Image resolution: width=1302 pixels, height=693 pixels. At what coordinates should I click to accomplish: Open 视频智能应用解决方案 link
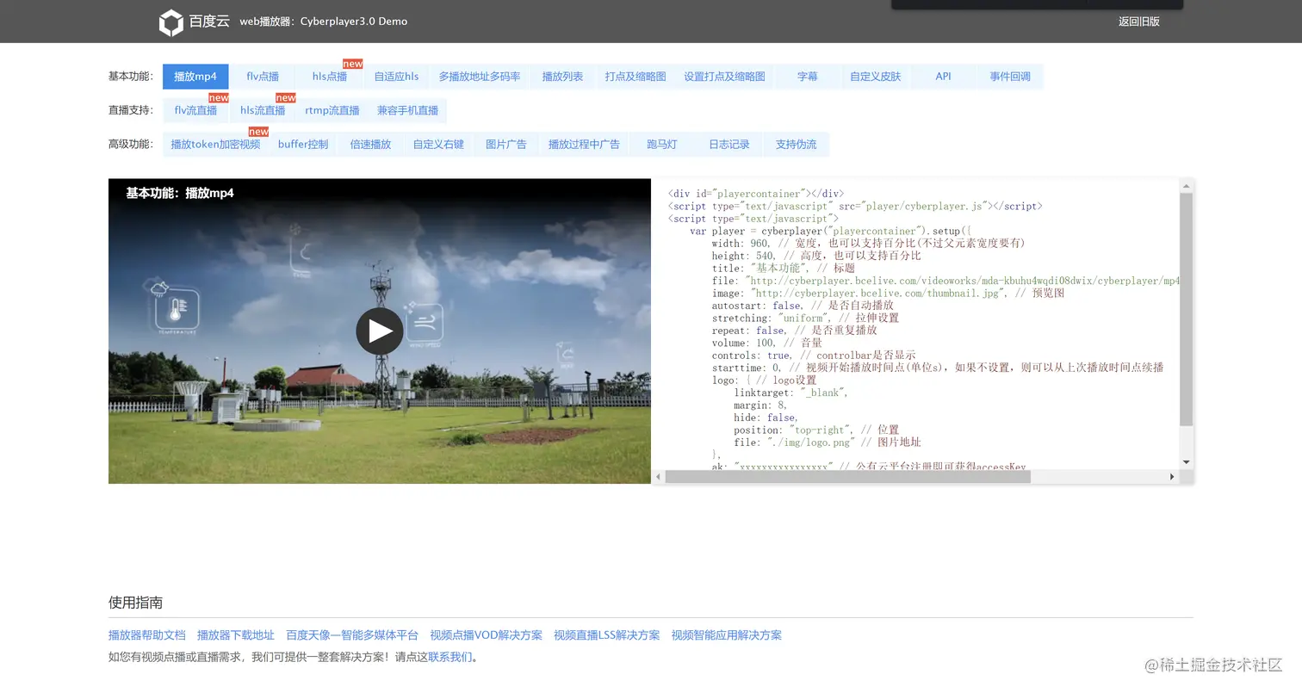pyautogui.click(x=727, y=635)
